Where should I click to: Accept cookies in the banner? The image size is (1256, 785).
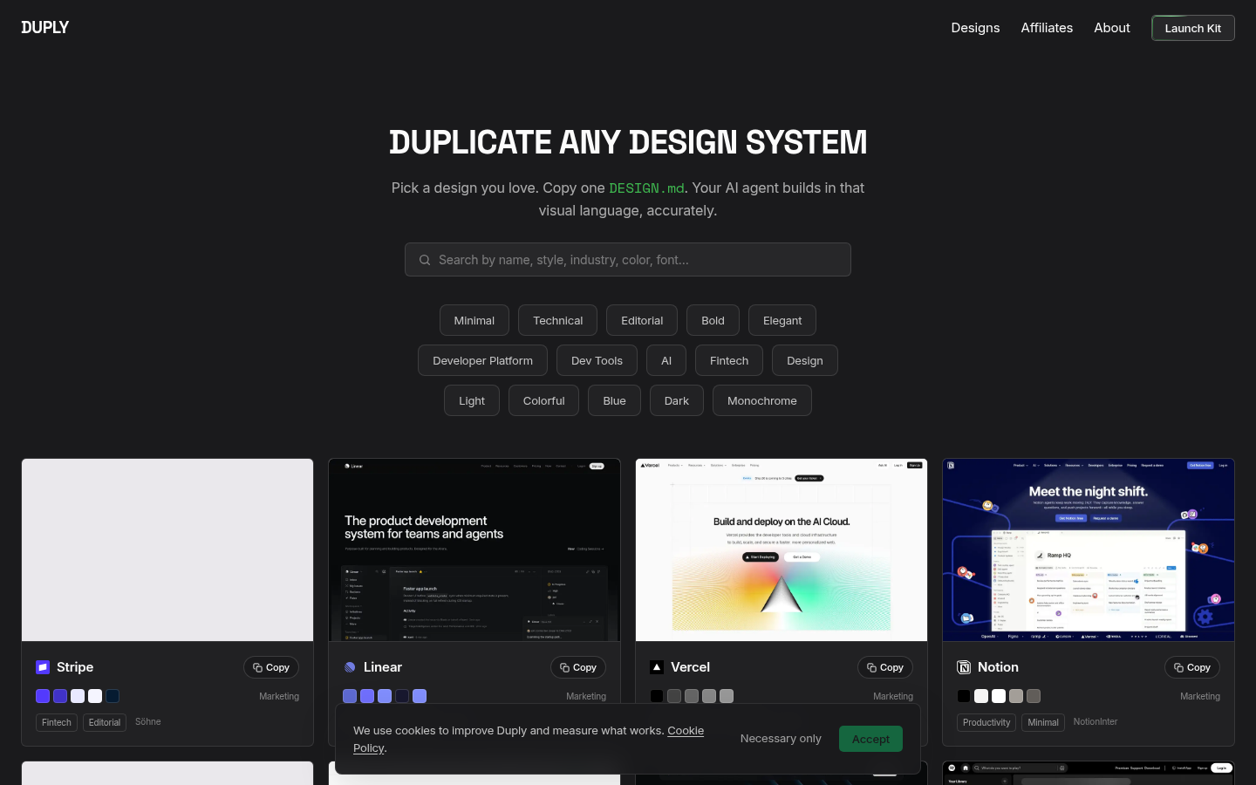tap(870, 739)
